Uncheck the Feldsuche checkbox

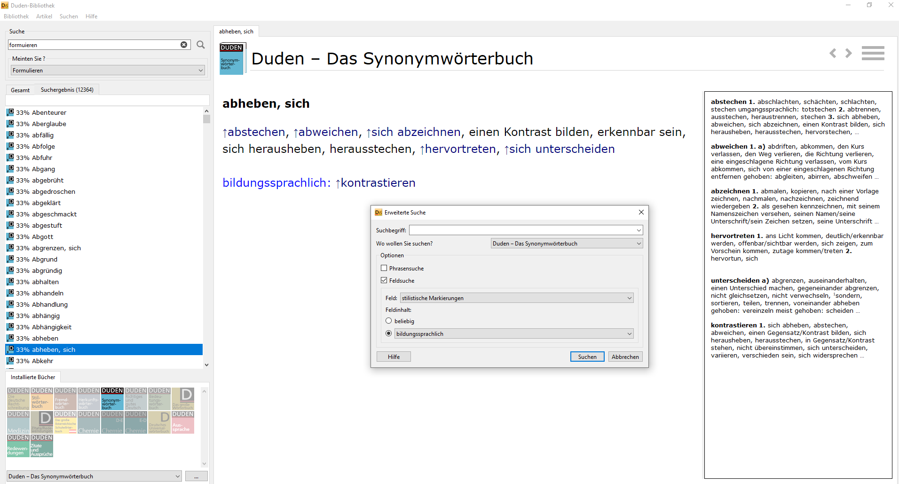coord(384,280)
